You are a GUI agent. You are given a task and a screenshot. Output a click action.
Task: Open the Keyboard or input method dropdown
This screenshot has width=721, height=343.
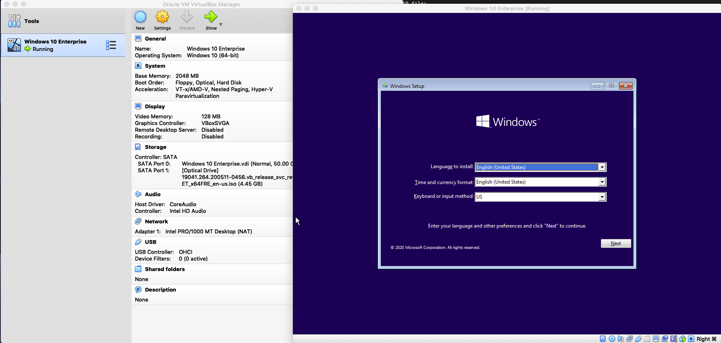[602, 197]
